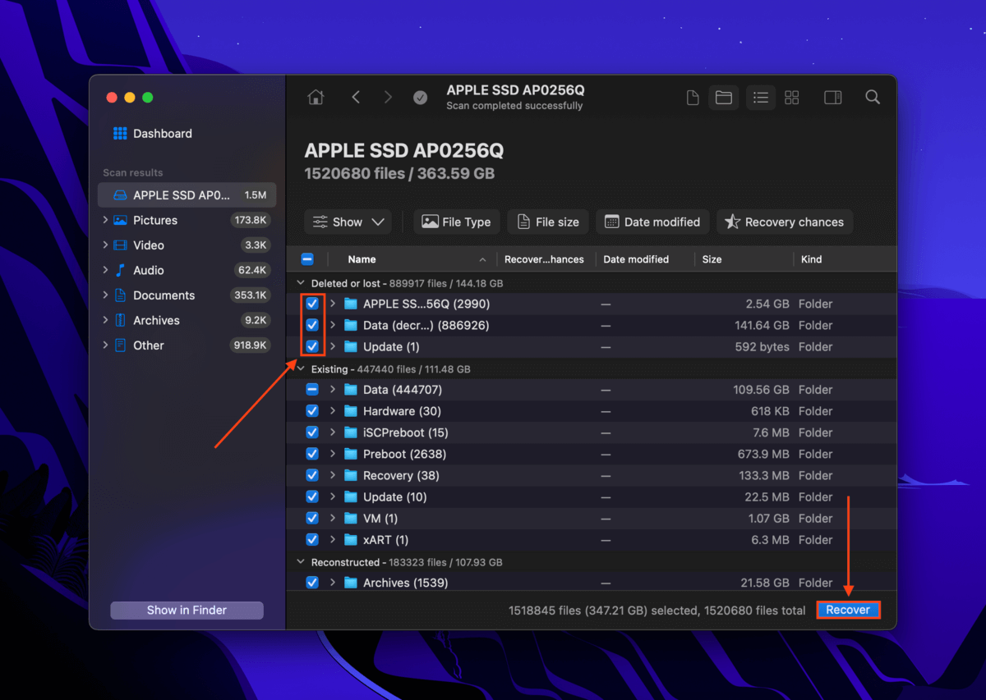The width and height of the screenshot is (986, 700).
Task: Sort by Recovery chances column header
Action: [x=544, y=259]
